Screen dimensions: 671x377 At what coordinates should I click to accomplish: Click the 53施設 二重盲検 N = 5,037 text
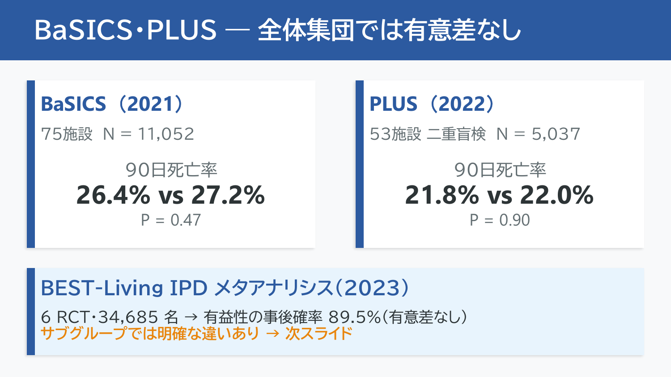475,134
